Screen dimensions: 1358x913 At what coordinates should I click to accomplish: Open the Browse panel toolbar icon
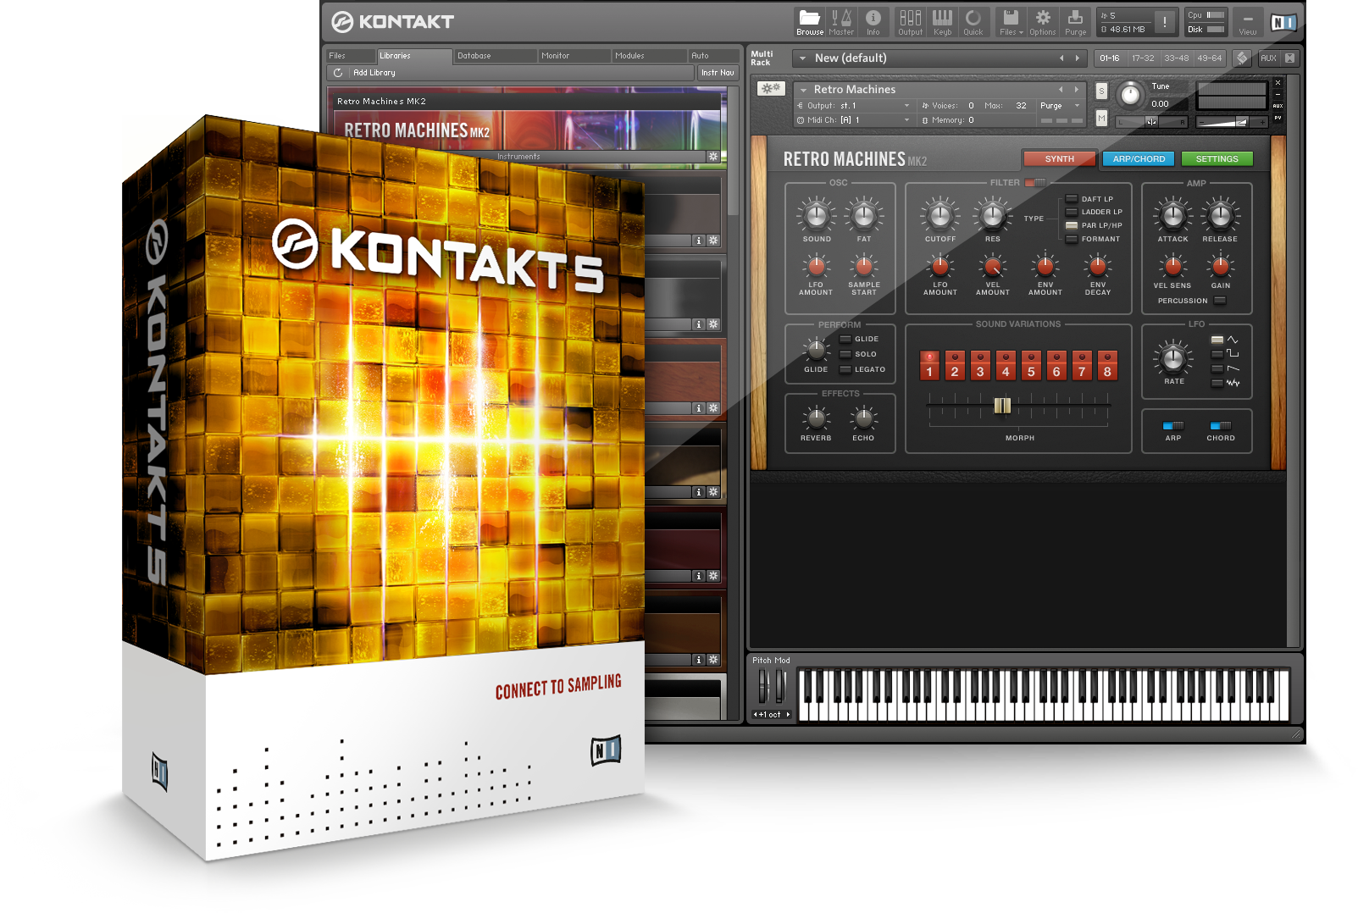pyautogui.click(x=809, y=22)
